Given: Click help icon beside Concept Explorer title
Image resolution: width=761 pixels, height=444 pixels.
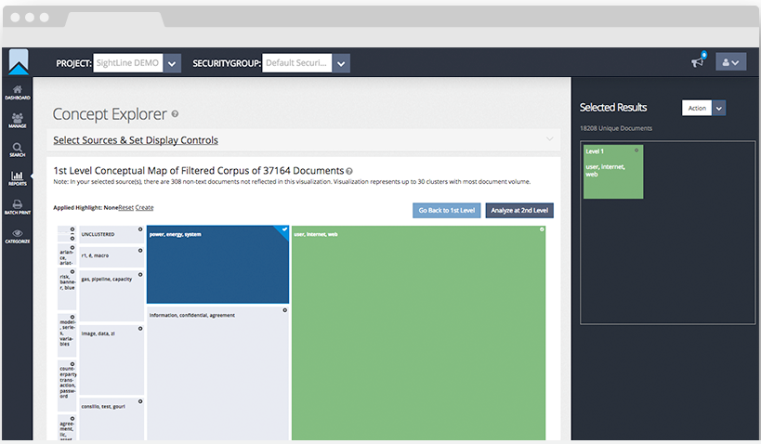Looking at the screenshot, I should [175, 114].
